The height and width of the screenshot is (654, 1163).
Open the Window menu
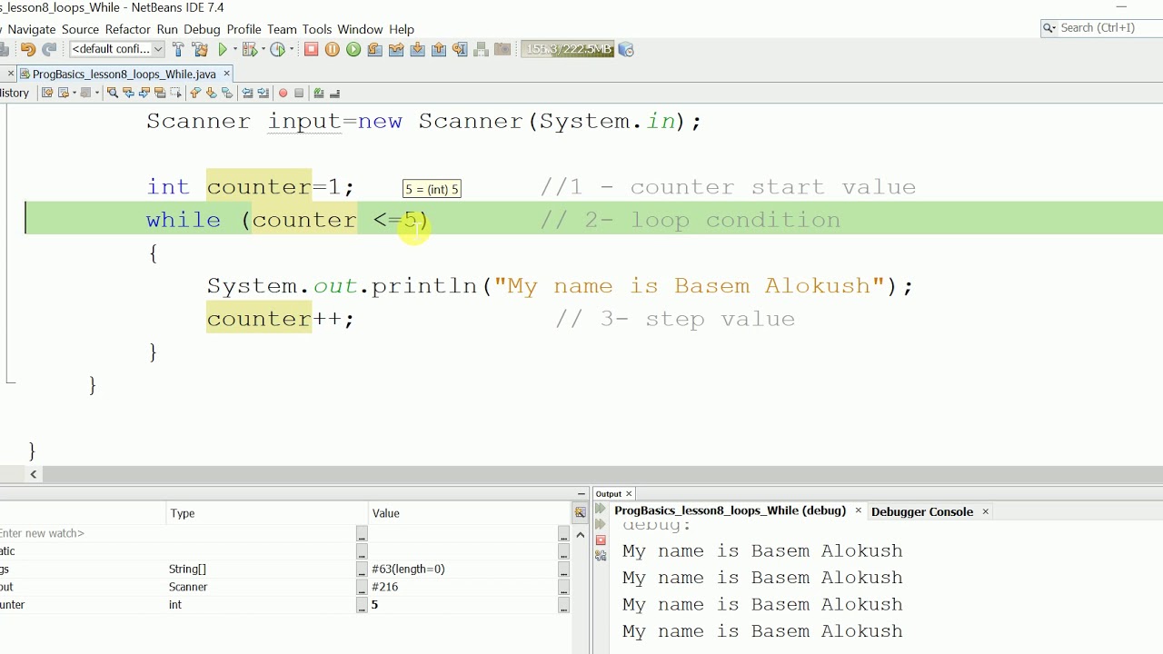[360, 29]
